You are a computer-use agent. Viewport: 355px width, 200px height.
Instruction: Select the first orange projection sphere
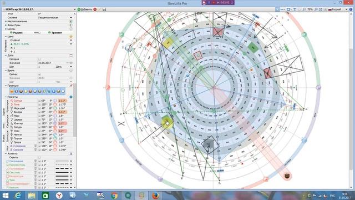click(x=12, y=91)
